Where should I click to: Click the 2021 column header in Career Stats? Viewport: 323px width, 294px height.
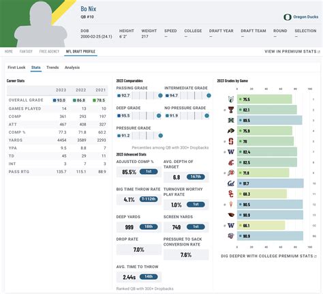tap(101, 90)
